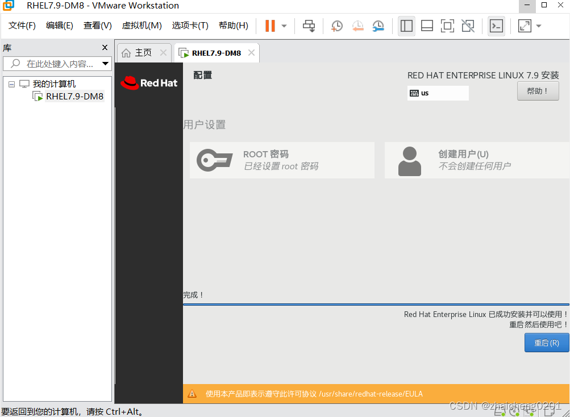
Task: Open the 编辑(E) menu
Action: pyautogui.click(x=59, y=26)
